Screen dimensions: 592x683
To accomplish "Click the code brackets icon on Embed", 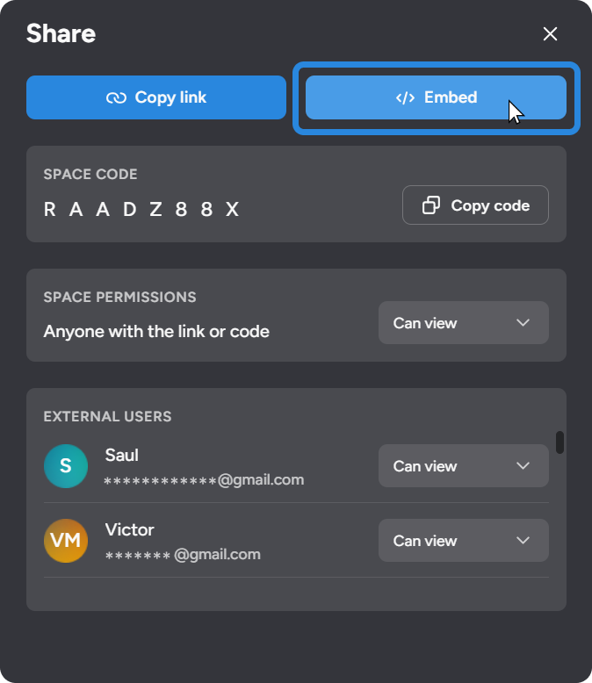I will (405, 97).
